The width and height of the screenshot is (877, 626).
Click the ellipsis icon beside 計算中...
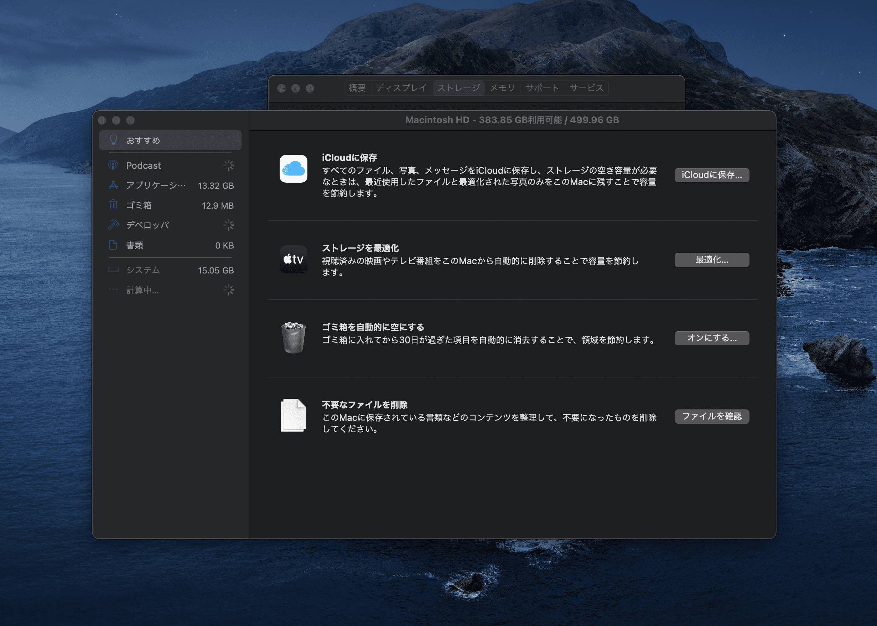point(113,290)
